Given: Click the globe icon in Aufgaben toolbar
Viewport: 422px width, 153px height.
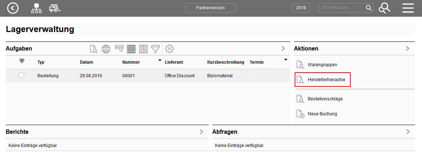Looking at the screenshot, I should tap(106, 49).
